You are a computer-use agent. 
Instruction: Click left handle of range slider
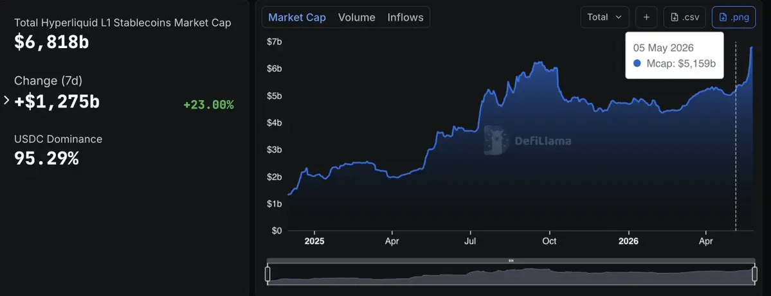268,274
